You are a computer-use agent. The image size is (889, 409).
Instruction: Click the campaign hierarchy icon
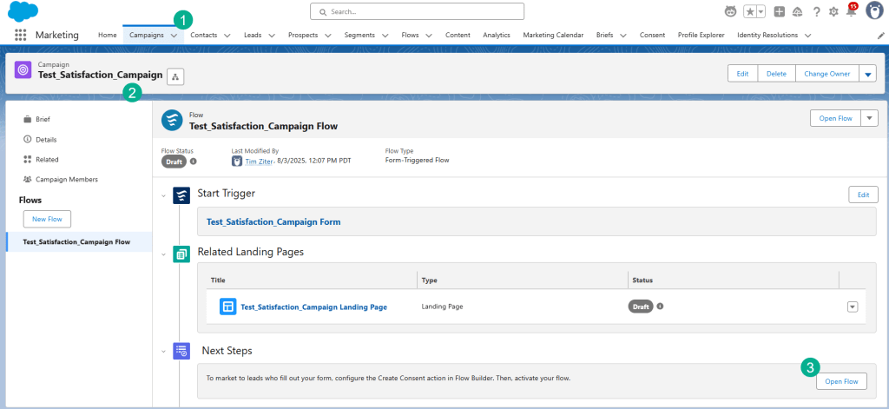[x=175, y=76]
